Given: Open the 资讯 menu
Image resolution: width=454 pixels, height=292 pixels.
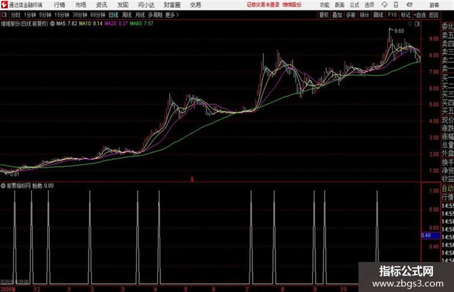Looking at the screenshot, I should click(102, 5).
